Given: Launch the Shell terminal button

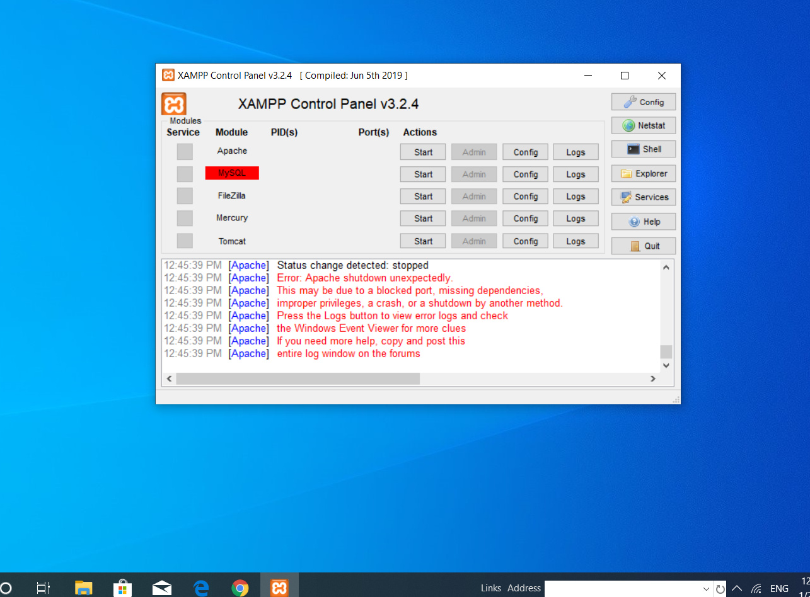Looking at the screenshot, I should point(643,149).
